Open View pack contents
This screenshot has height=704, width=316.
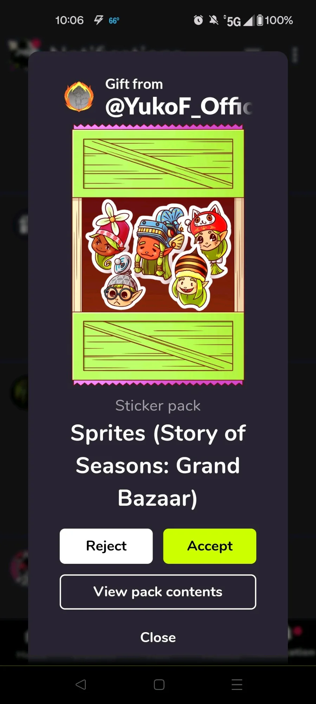pyautogui.click(x=158, y=592)
